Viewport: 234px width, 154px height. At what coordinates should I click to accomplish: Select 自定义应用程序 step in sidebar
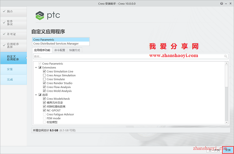pyautogui.click(x=13, y=58)
